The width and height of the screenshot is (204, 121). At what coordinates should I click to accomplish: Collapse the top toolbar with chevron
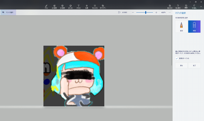click(201, 7)
